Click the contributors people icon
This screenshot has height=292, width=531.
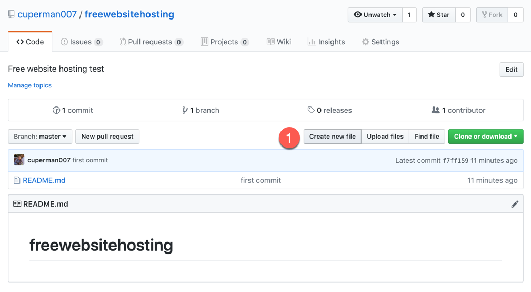click(x=435, y=110)
